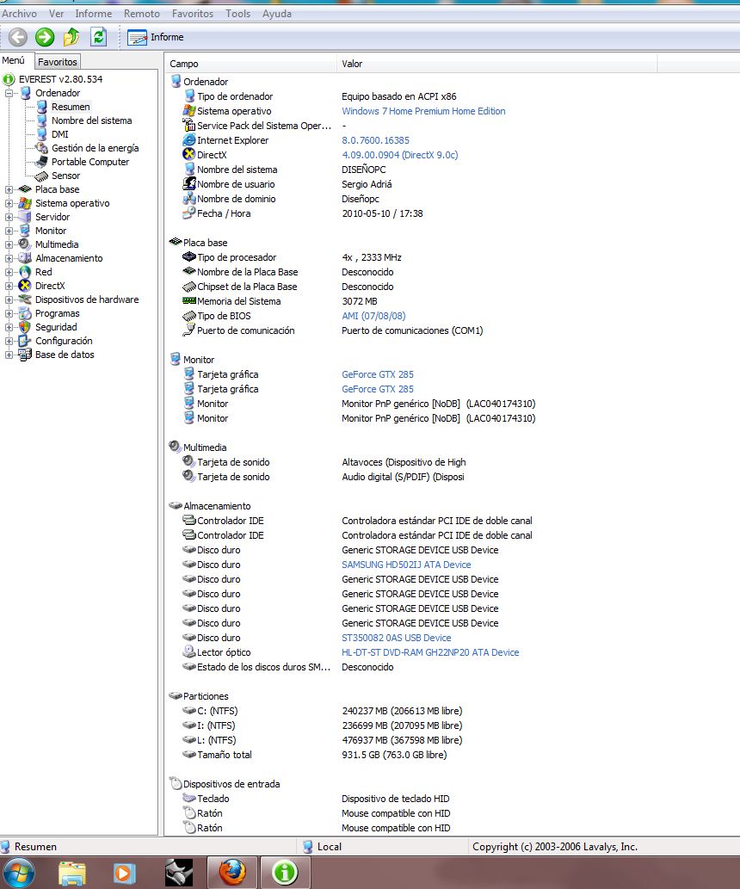The height and width of the screenshot is (889, 740).
Task: Click the Lector óptico disc icon
Action: point(188,652)
